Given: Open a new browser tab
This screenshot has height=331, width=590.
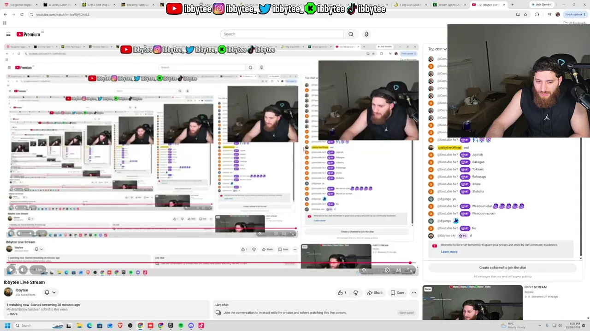Looking at the screenshot, I should pos(512,5).
